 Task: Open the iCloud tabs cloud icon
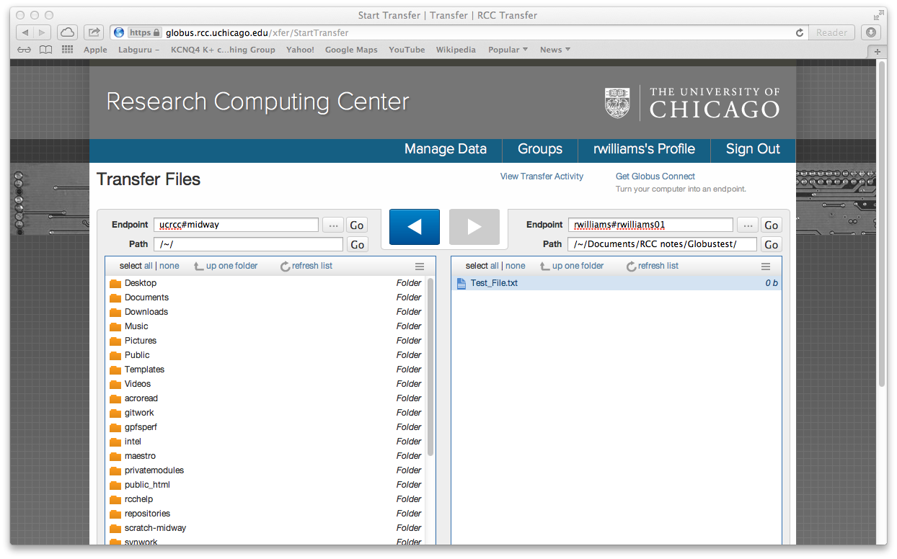67,32
